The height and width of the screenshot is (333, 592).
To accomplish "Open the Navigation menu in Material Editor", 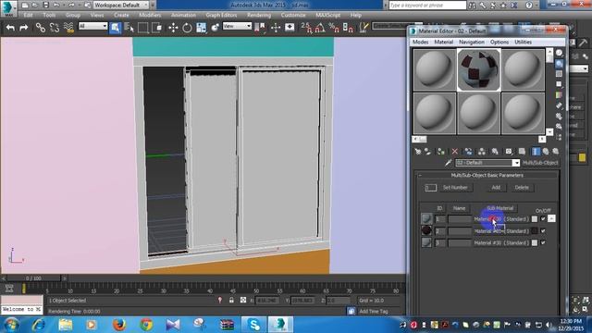I will (472, 42).
